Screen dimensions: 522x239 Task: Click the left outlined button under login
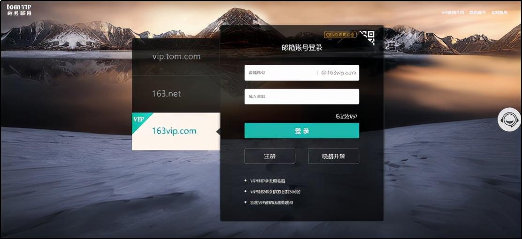pyautogui.click(x=269, y=156)
